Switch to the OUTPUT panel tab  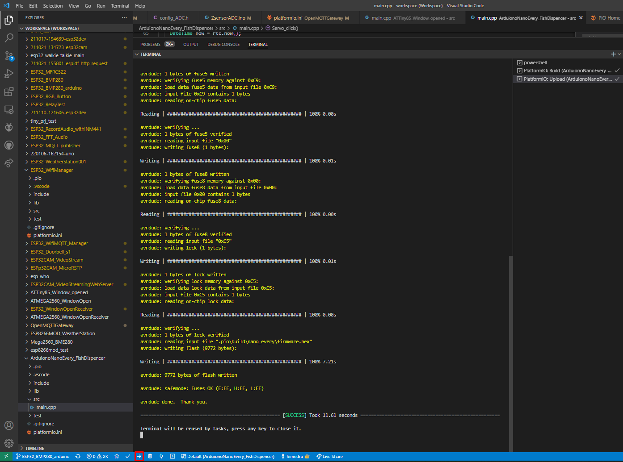[191, 44]
